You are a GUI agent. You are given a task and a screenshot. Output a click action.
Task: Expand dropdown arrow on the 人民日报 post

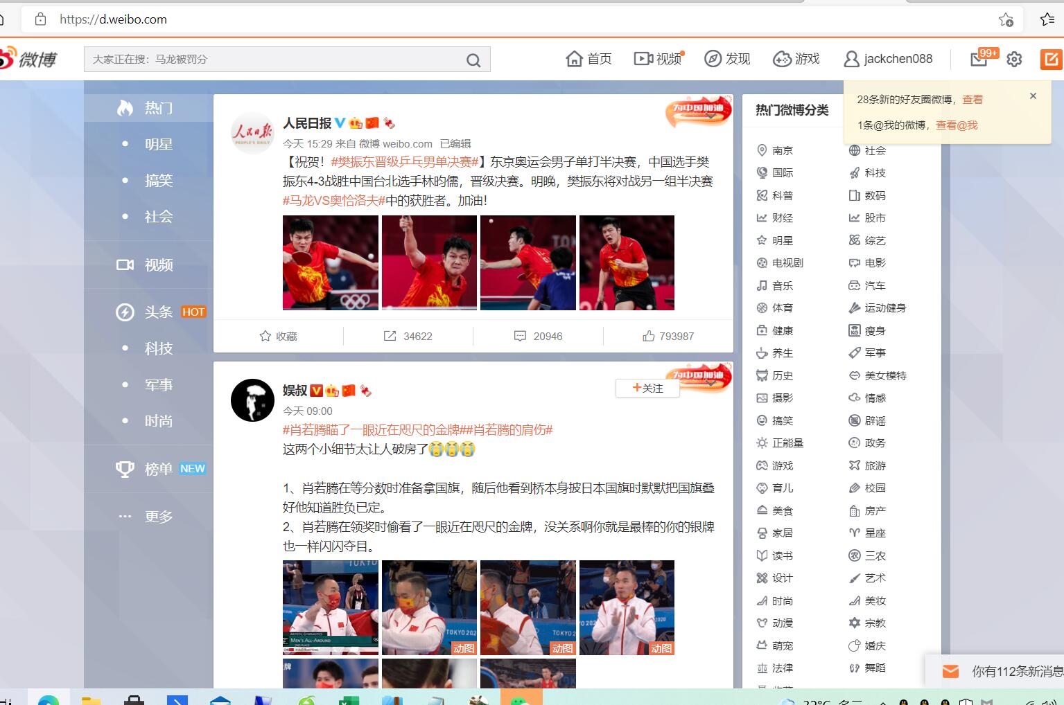tap(711, 116)
